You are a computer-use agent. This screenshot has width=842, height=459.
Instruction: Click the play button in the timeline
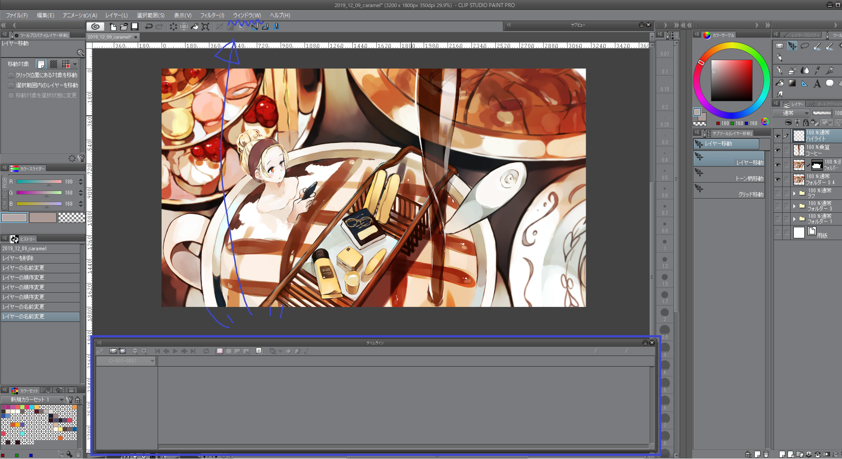175,351
